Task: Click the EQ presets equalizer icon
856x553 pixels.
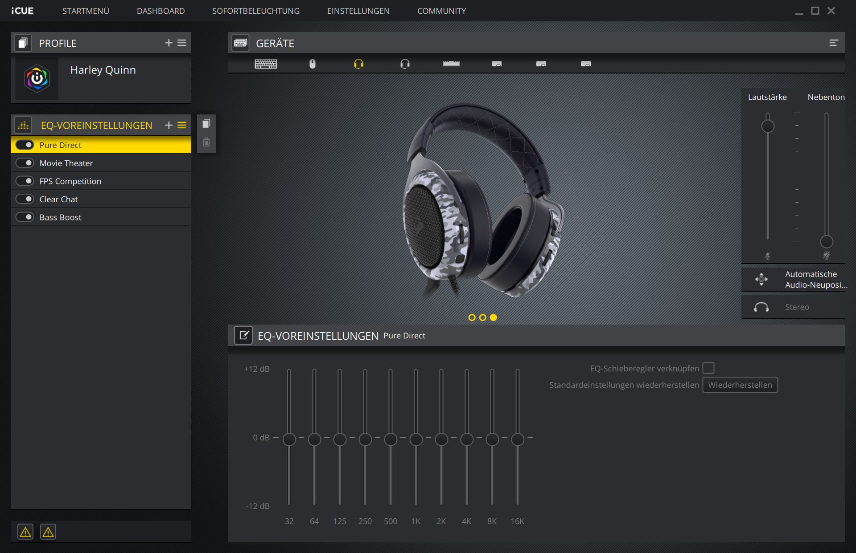Action: 23,125
